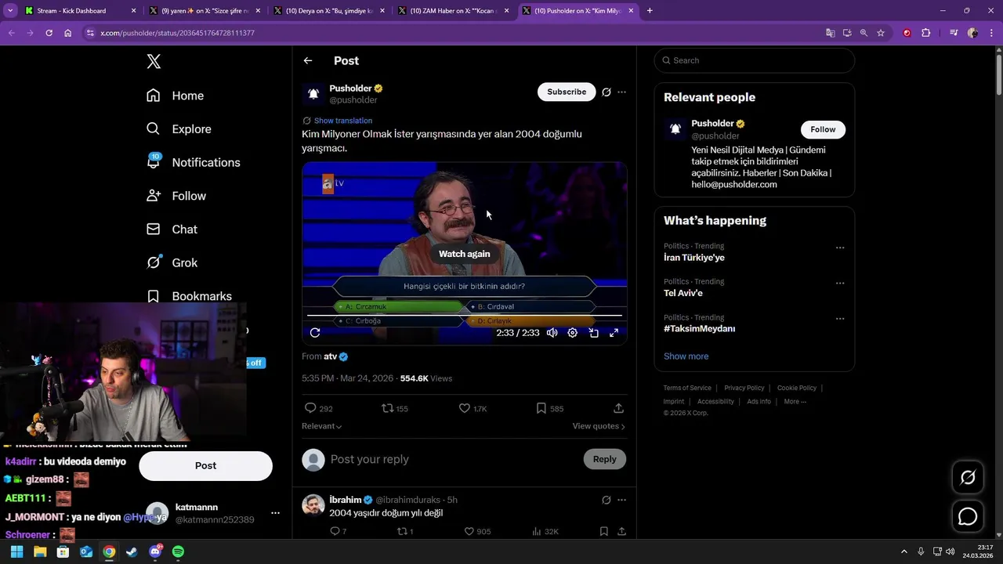Enter fullscreen on the video

click(614, 333)
